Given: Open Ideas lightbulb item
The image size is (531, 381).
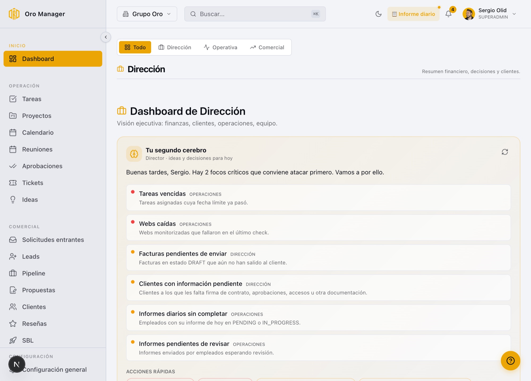Looking at the screenshot, I should point(13,200).
